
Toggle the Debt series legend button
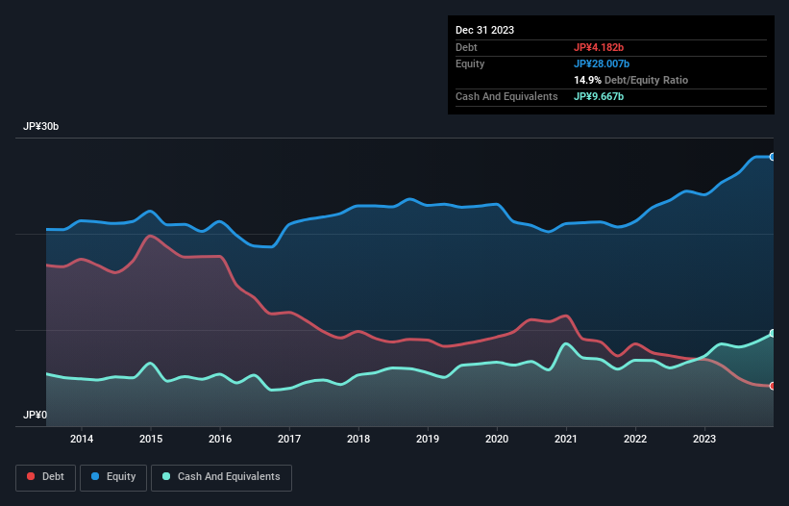tap(45, 477)
